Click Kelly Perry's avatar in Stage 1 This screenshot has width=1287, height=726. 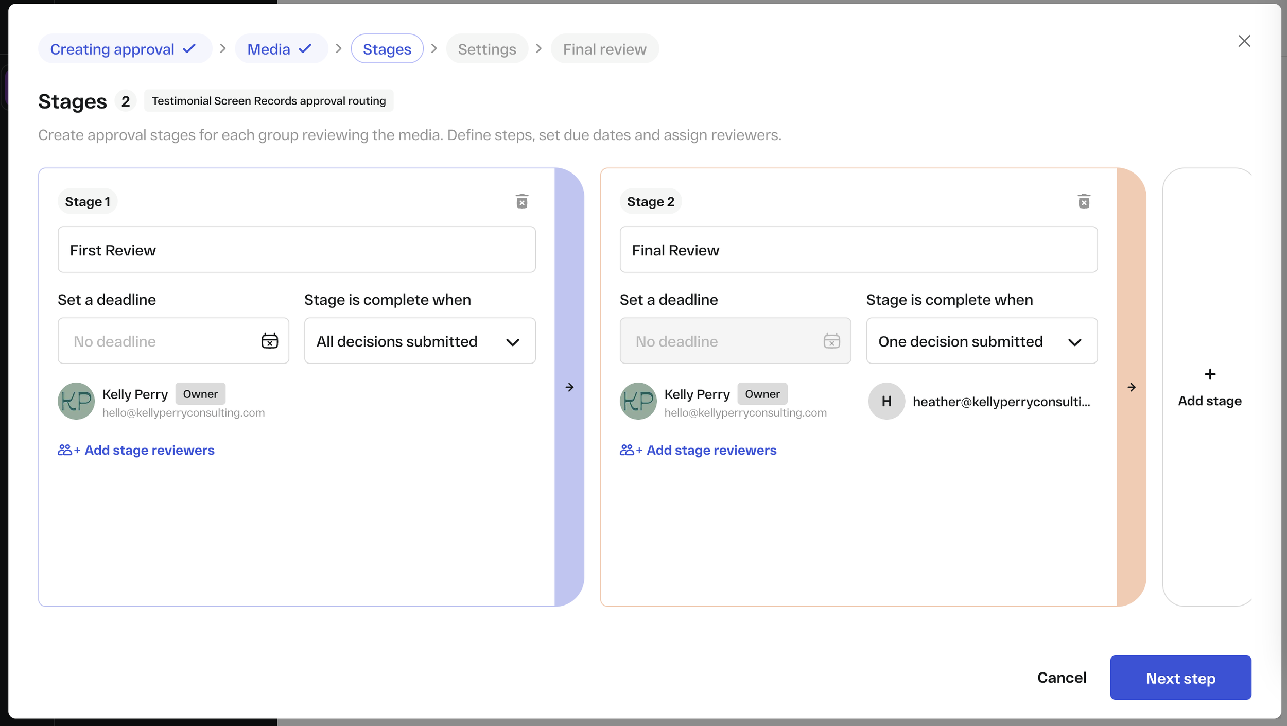(x=75, y=401)
